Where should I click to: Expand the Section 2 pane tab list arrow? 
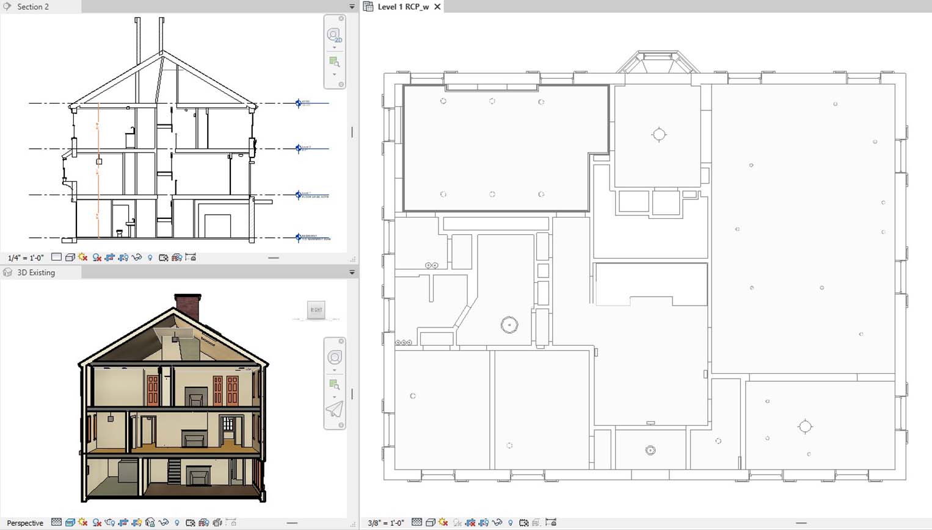(x=352, y=7)
